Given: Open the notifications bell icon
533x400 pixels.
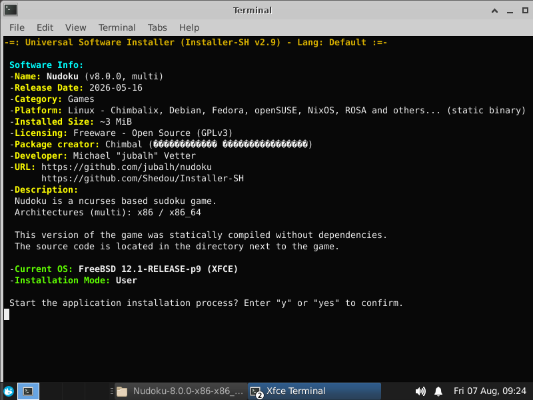Looking at the screenshot, I should click(x=438, y=391).
